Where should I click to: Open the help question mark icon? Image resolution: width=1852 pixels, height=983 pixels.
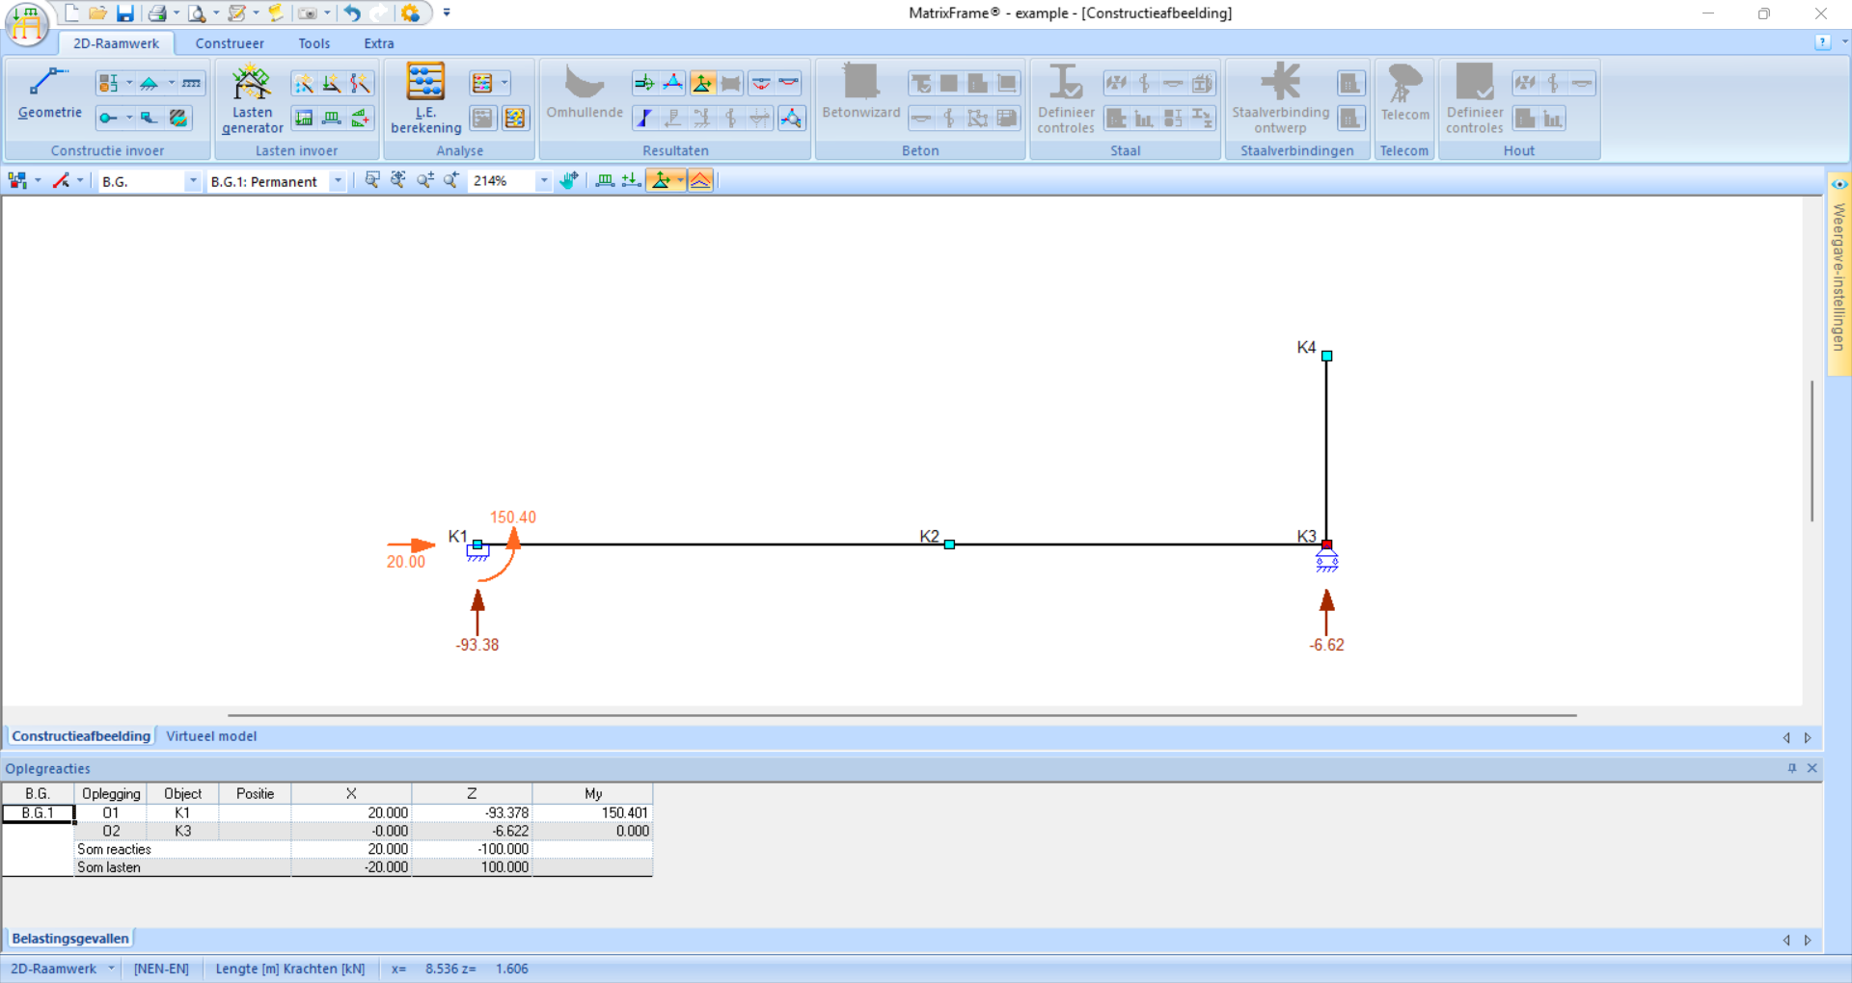pyautogui.click(x=1822, y=42)
